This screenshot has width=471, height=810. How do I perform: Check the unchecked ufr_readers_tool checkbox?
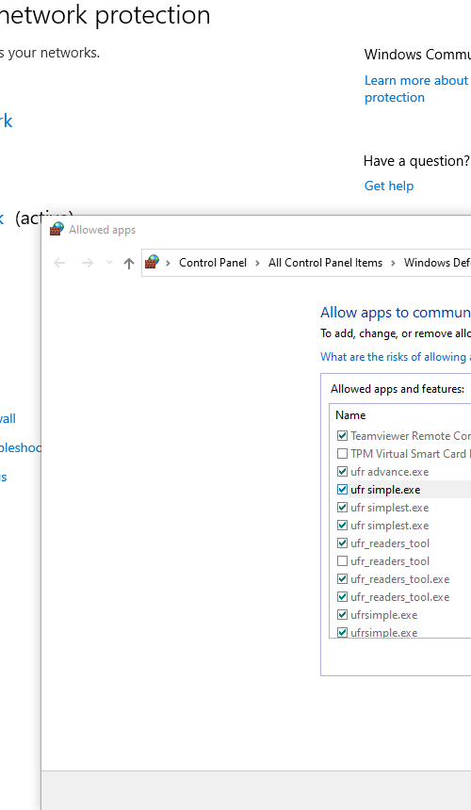pyautogui.click(x=342, y=561)
